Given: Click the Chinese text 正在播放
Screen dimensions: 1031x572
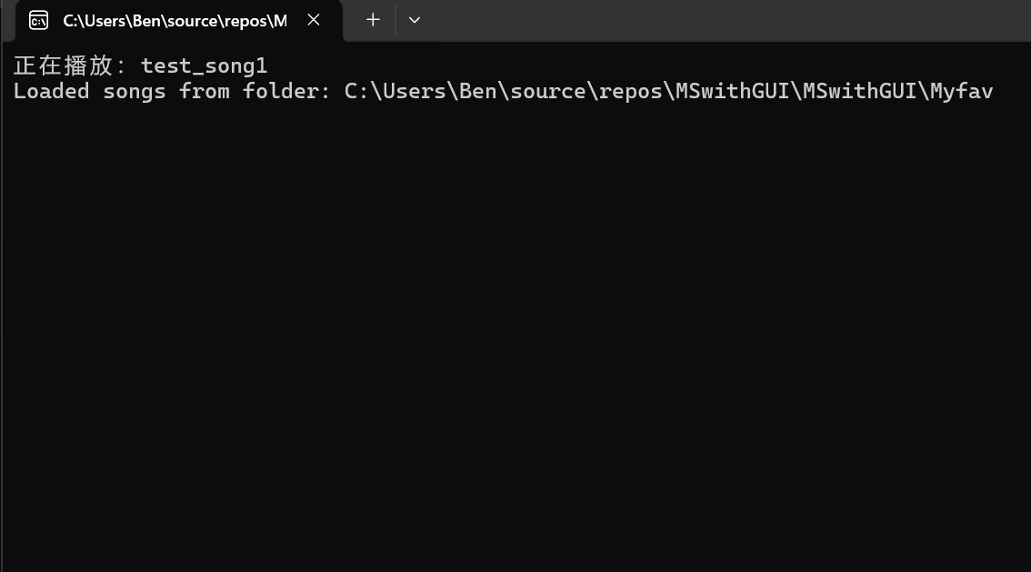Looking at the screenshot, I should point(64,65).
